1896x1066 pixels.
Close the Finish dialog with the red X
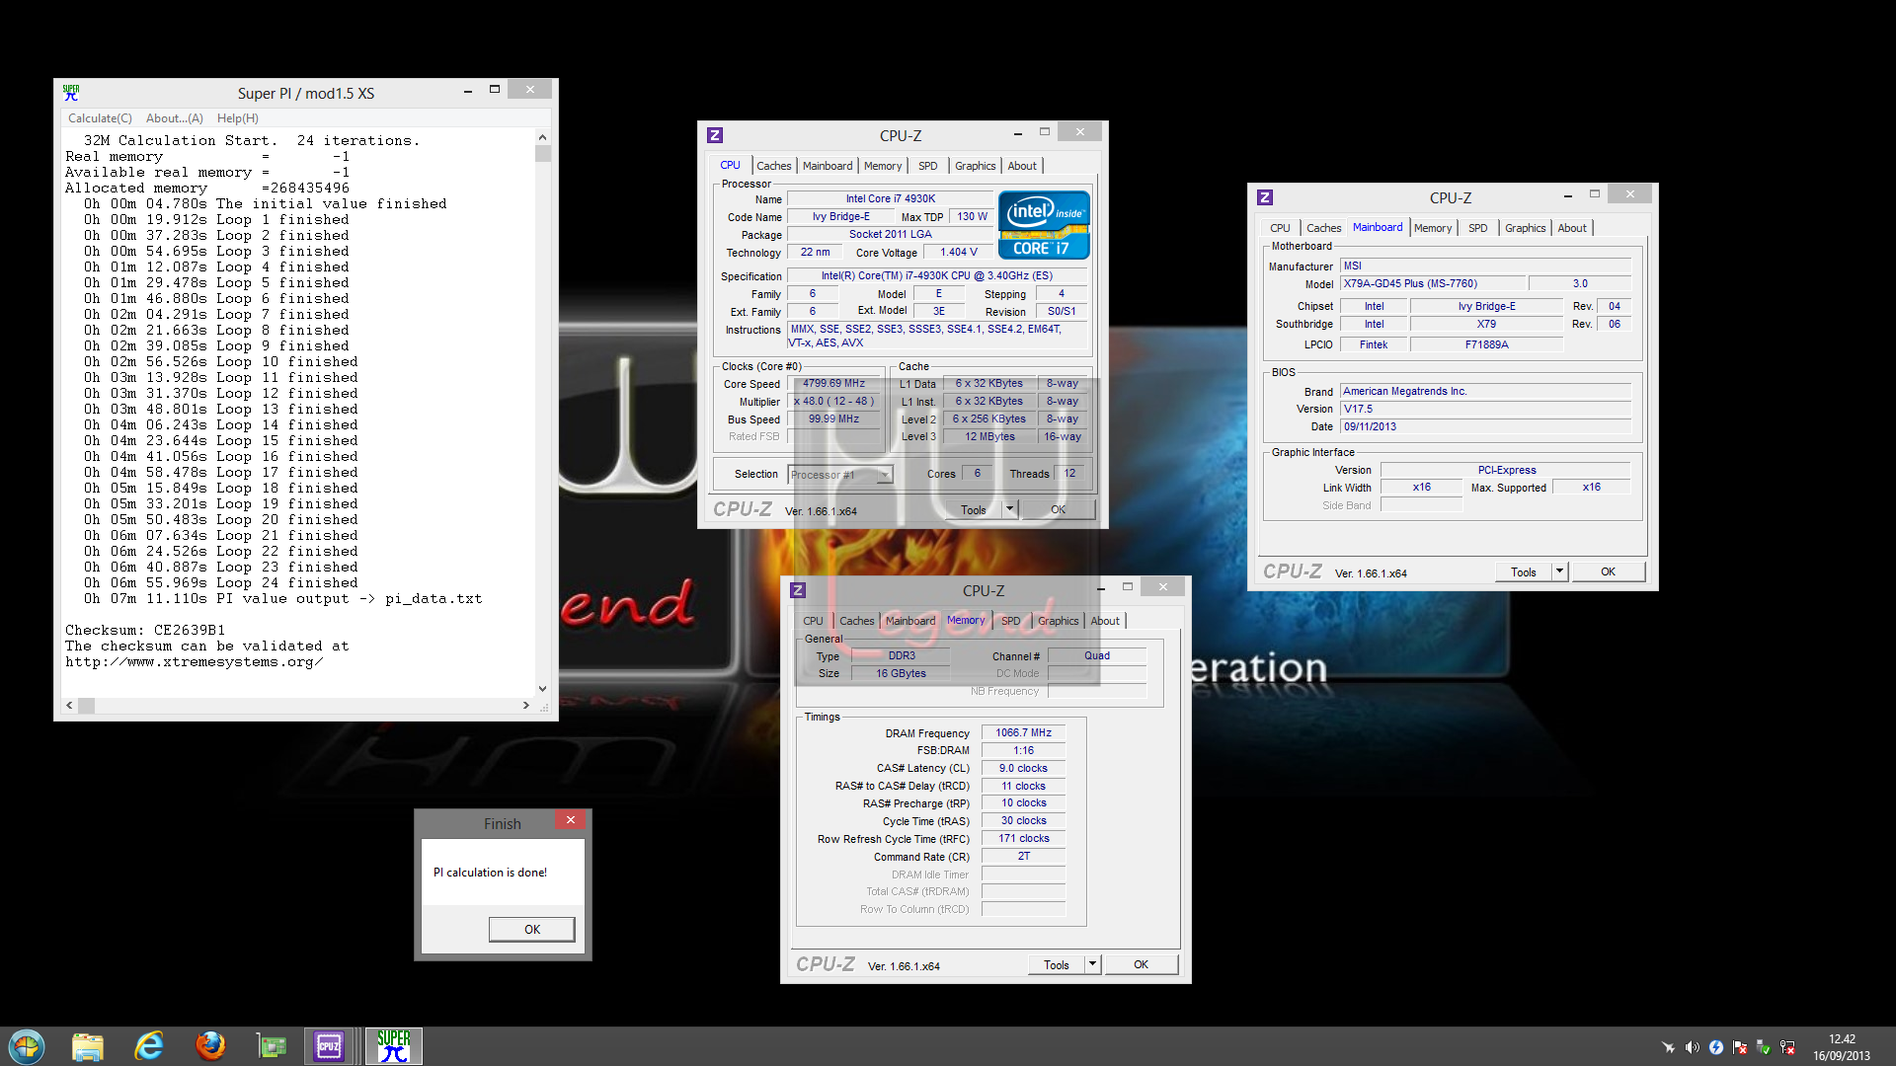[570, 820]
